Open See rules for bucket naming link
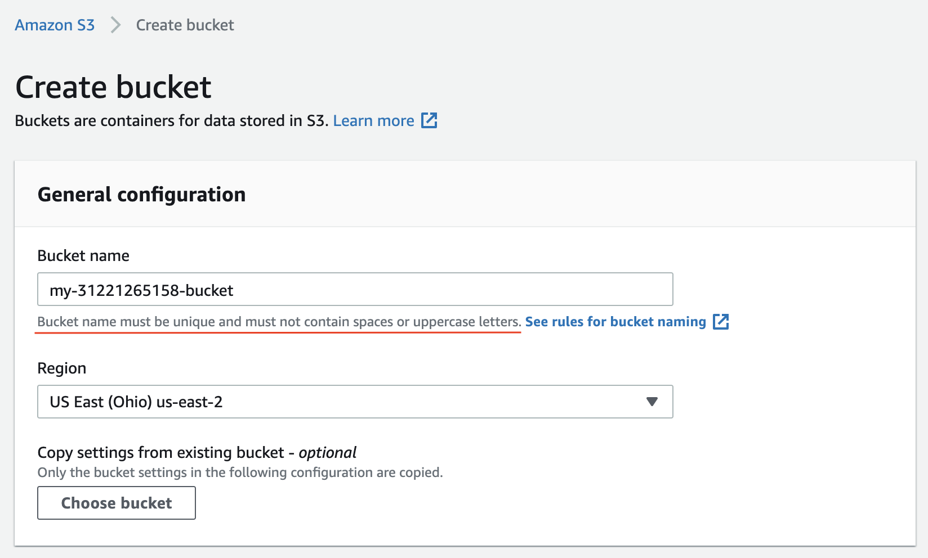The height and width of the screenshot is (558, 928). tap(615, 322)
